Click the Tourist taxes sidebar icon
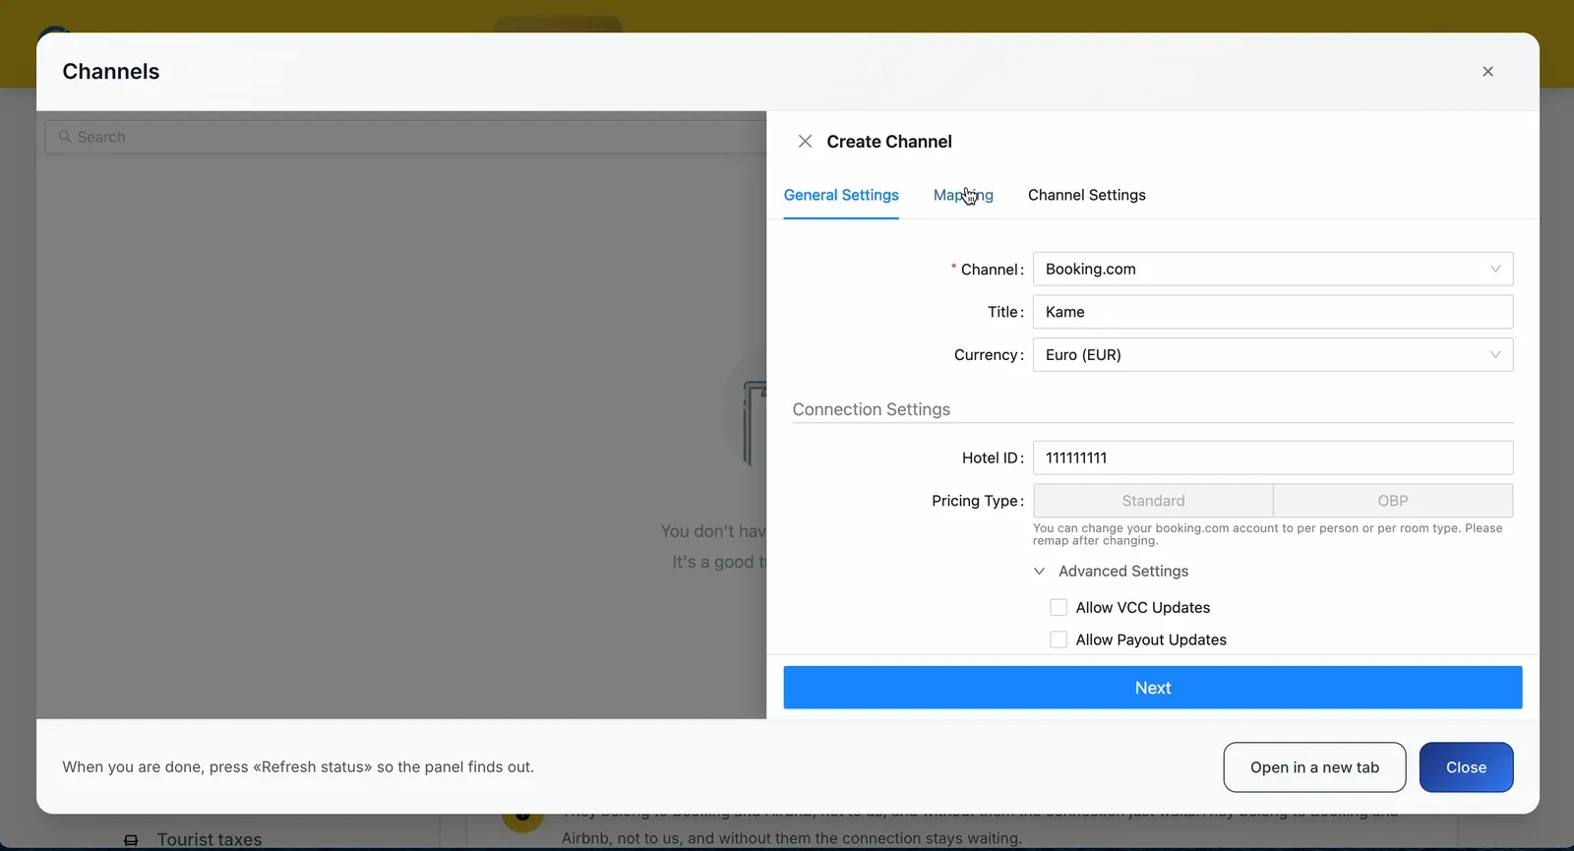 coord(131,840)
